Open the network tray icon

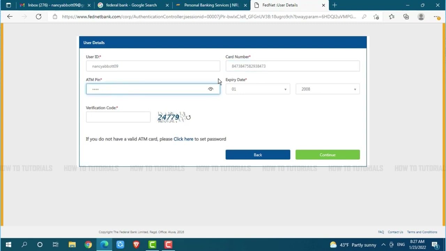[x=391, y=245]
